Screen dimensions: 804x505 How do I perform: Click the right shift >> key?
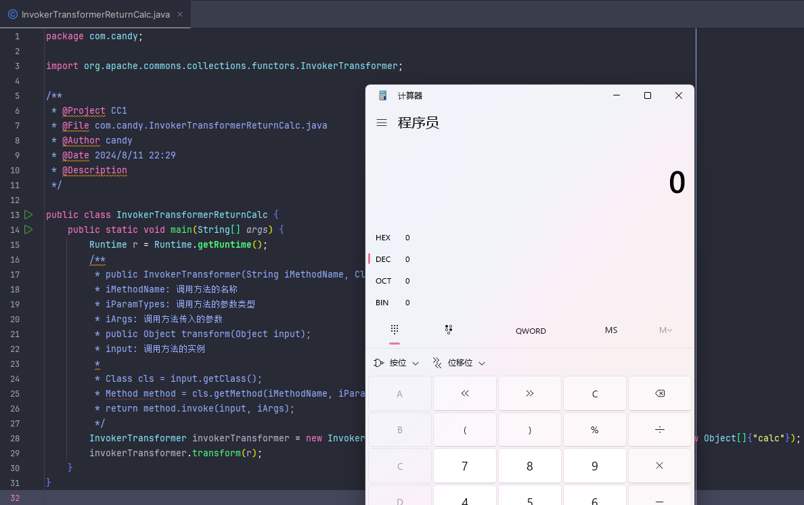530,393
